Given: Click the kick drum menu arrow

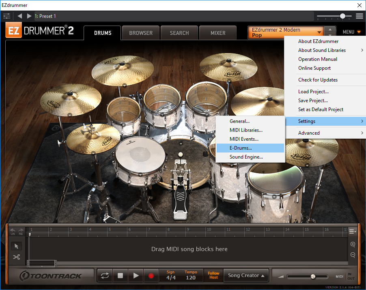Looking at the screenshot, I should point(181,144).
